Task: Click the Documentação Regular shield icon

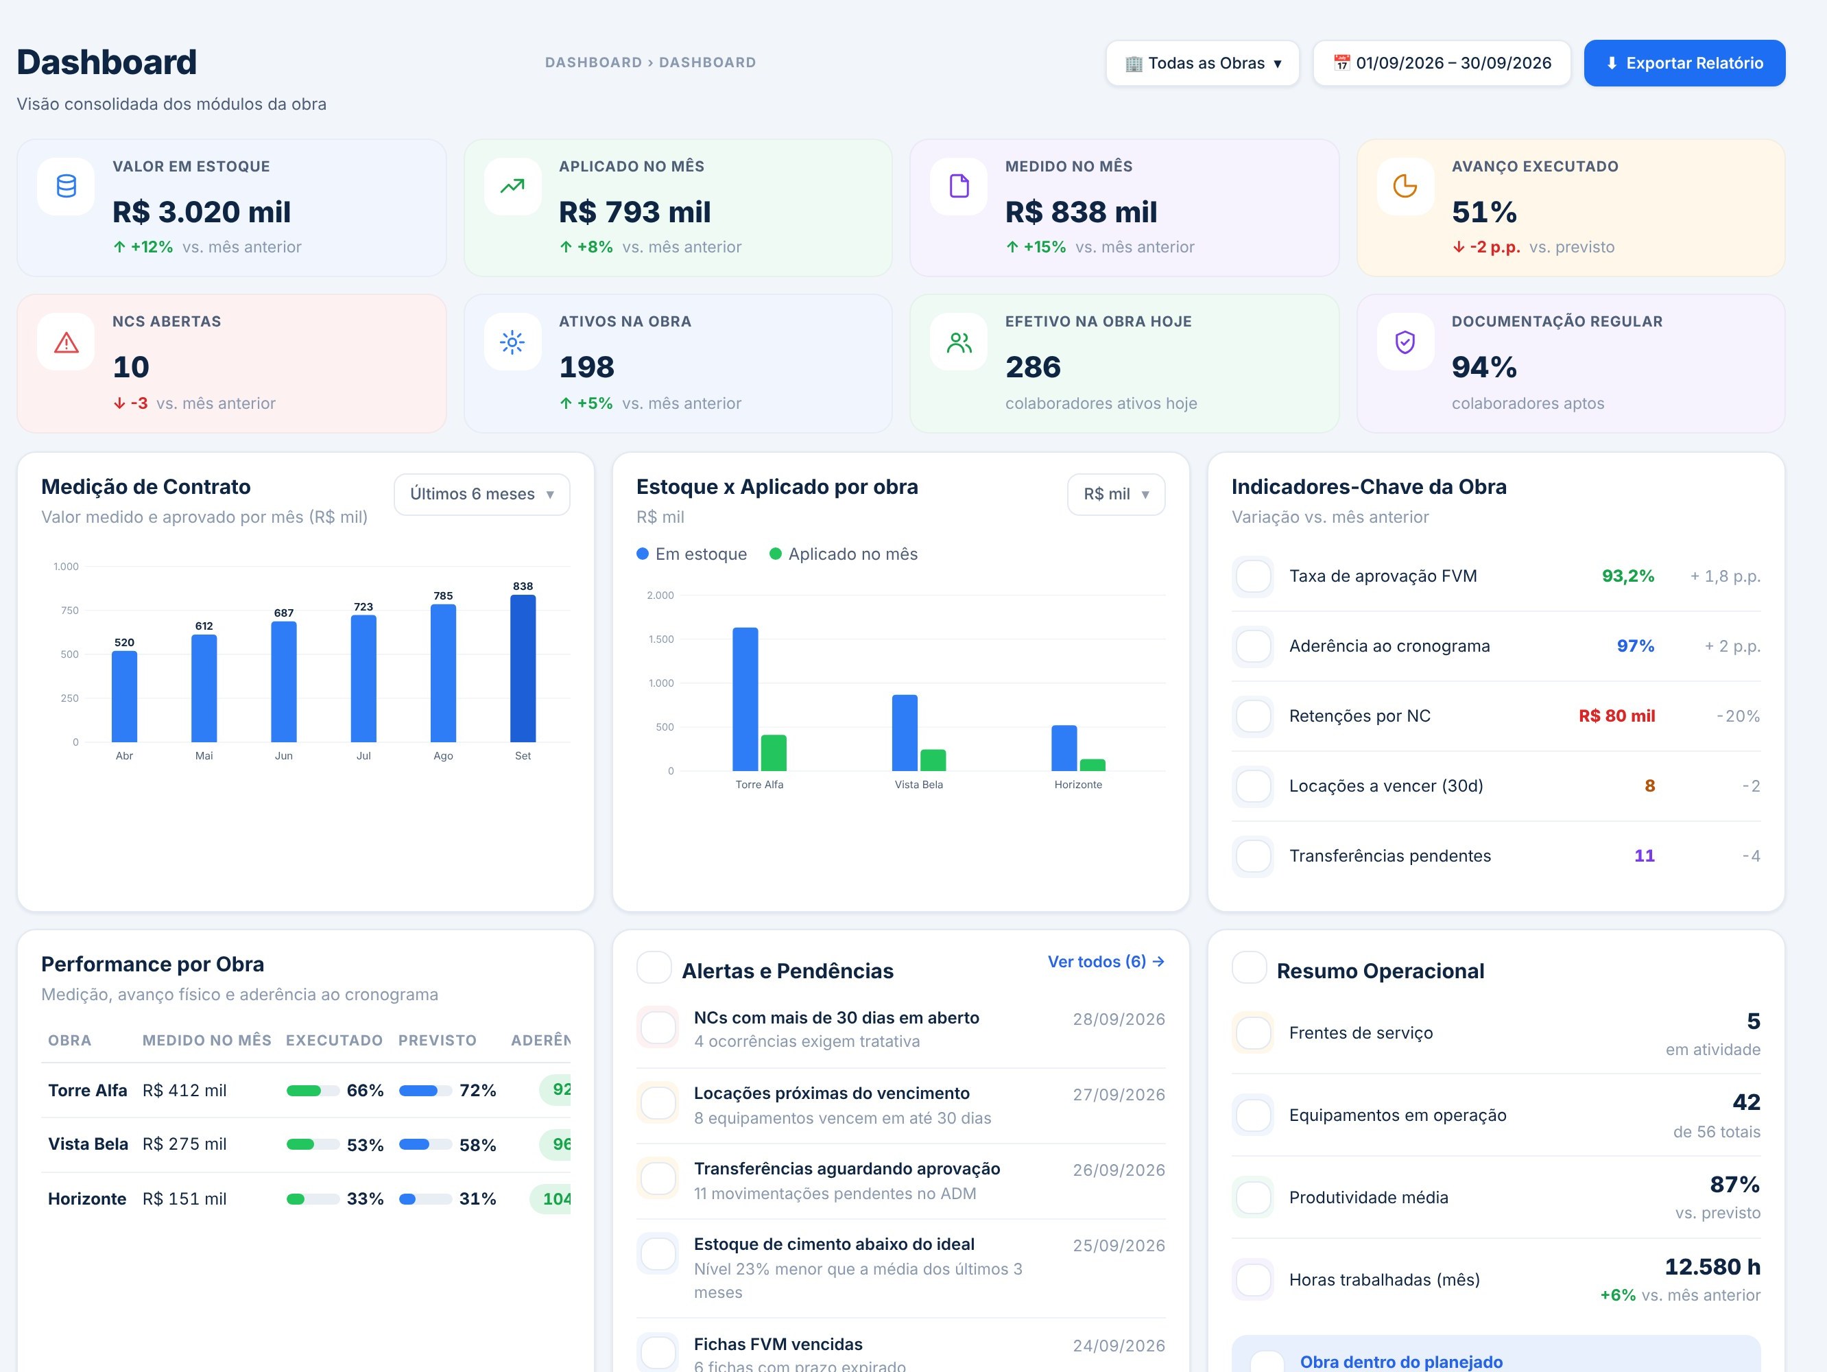Action: (x=1405, y=342)
